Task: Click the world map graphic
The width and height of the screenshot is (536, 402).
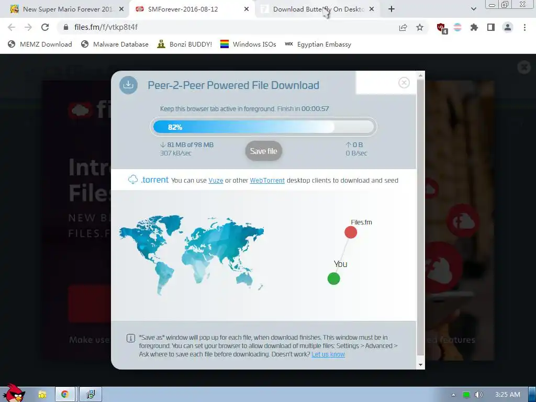Action: point(192,255)
